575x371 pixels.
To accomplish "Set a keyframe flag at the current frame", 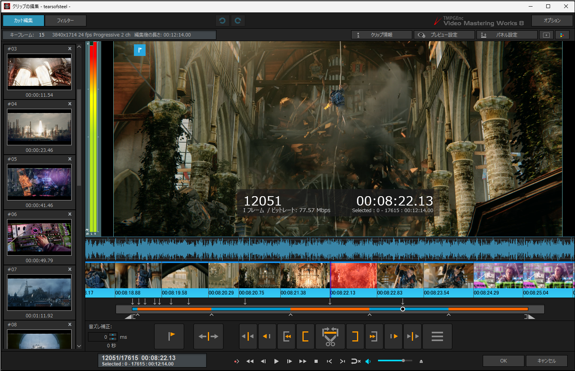I will [x=169, y=336].
